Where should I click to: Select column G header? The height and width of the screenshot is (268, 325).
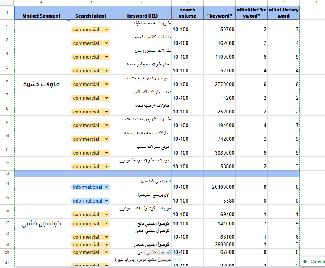pos(283,2)
